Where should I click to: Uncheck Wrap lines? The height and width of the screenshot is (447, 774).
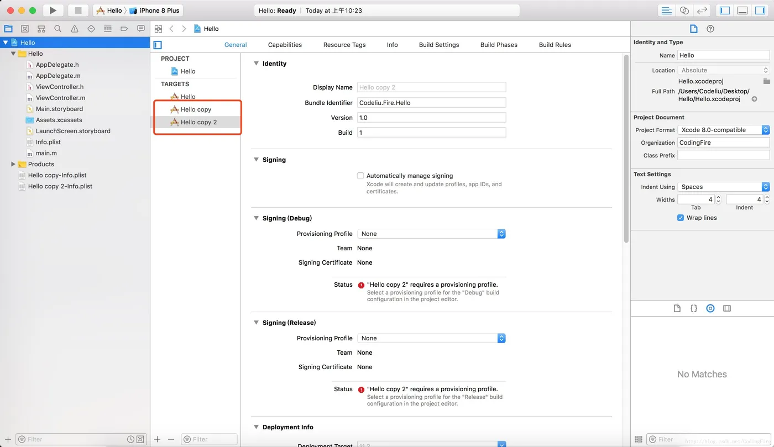681,218
